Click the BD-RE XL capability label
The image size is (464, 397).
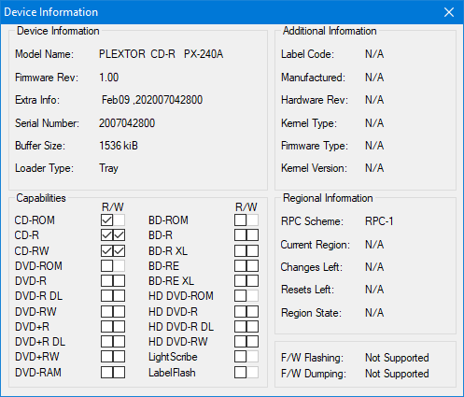(x=171, y=281)
